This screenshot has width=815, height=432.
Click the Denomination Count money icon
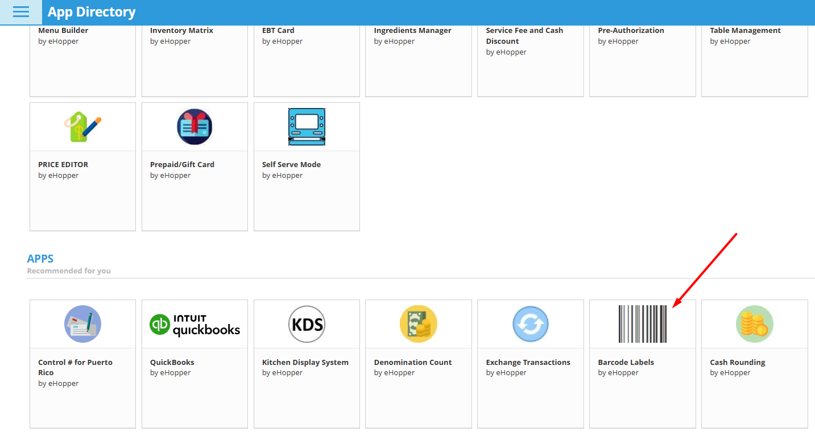(x=419, y=324)
